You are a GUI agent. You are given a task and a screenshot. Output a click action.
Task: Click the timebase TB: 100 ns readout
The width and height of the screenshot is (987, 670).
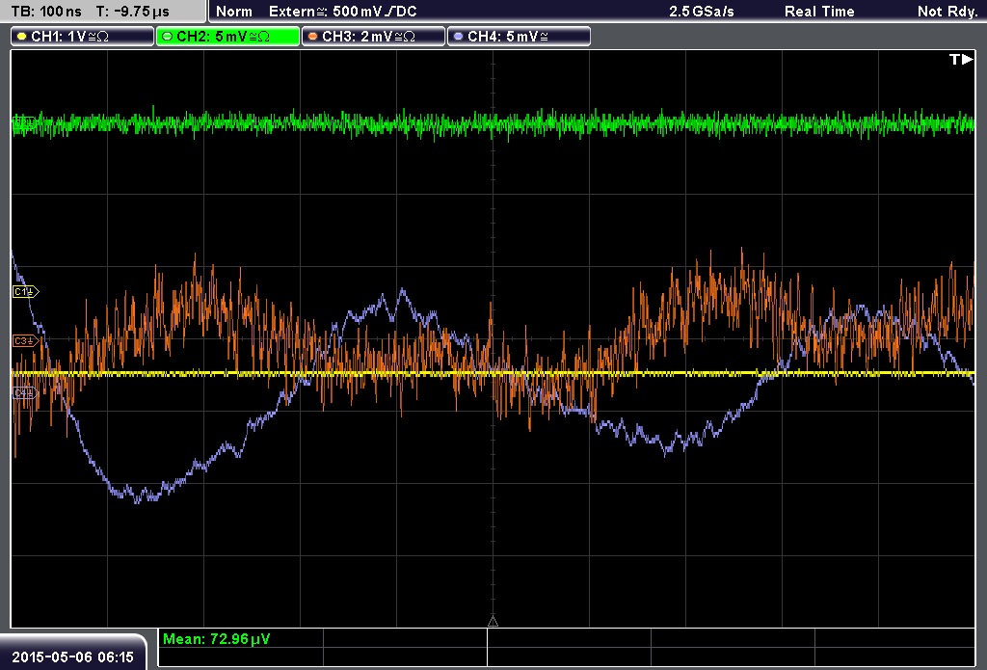click(46, 12)
